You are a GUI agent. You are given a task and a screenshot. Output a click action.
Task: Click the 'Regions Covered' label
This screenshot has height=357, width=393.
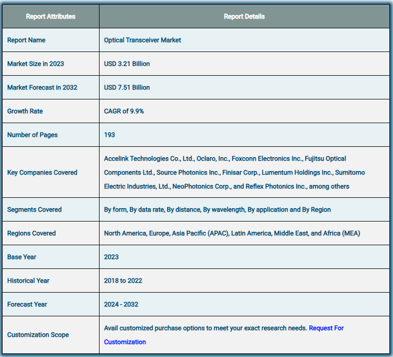click(31, 233)
